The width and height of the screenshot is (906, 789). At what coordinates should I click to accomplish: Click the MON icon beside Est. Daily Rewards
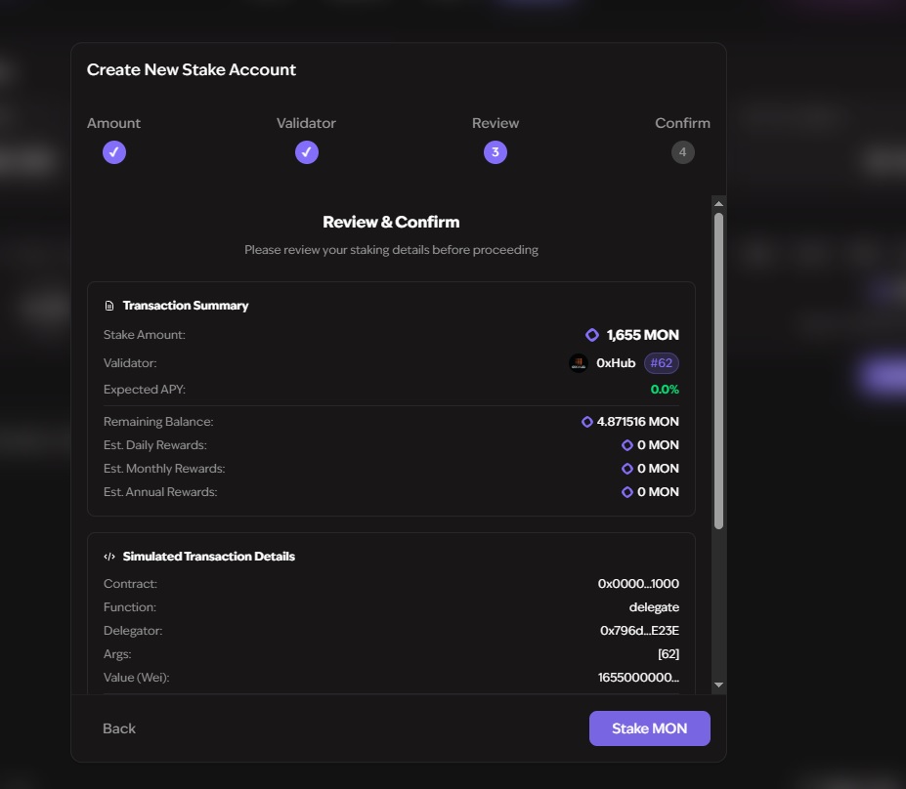click(x=627, y=445)
